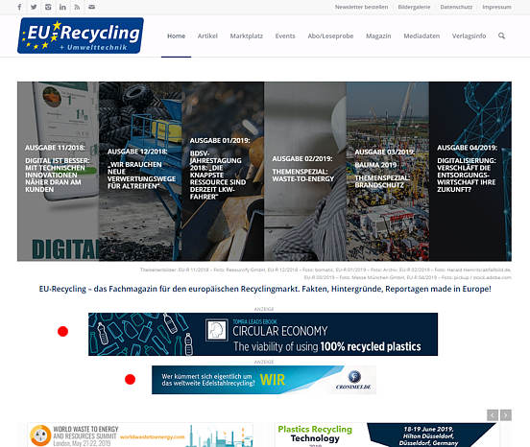
Task: Open the Twitter social icon
Action: [x=34, y=7]
